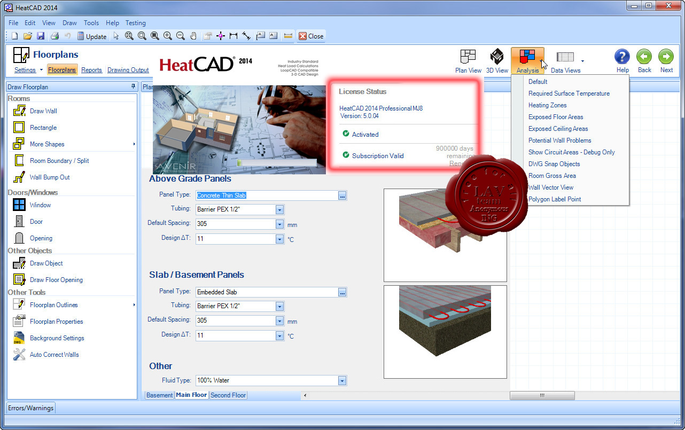Switch to Basement floor tab
Screen dimensions: 685x430
160,395
